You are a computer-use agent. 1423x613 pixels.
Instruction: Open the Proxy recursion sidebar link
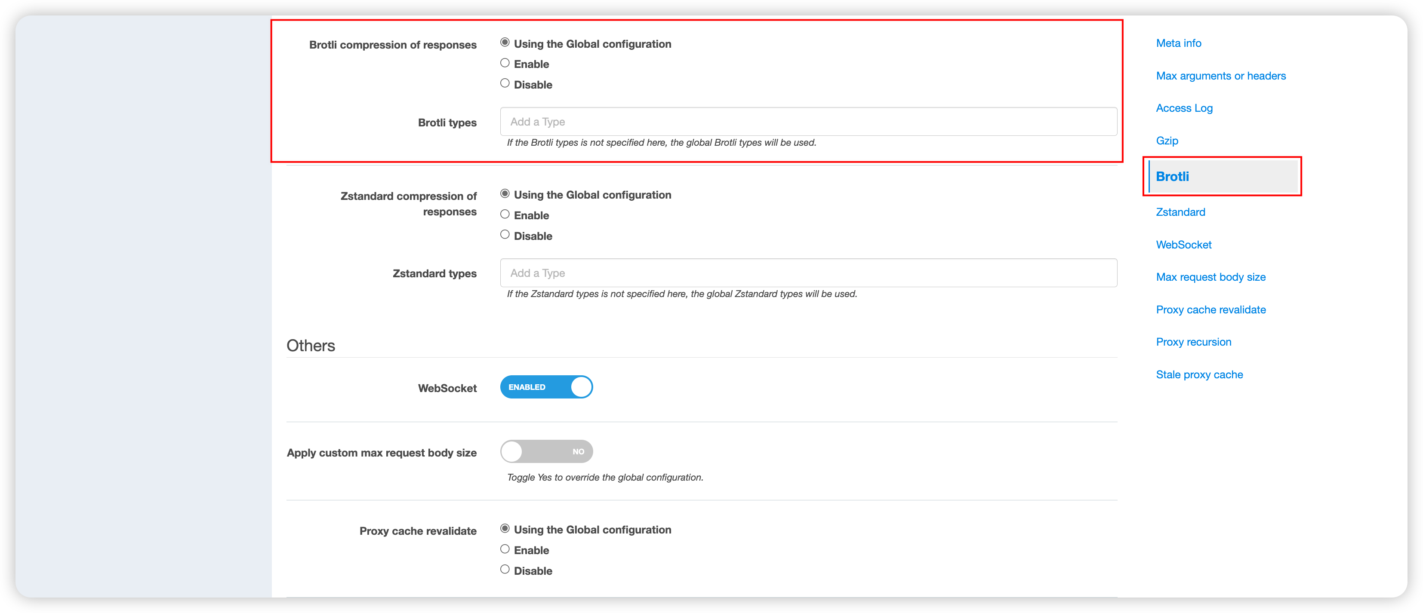coord(1193,342)
